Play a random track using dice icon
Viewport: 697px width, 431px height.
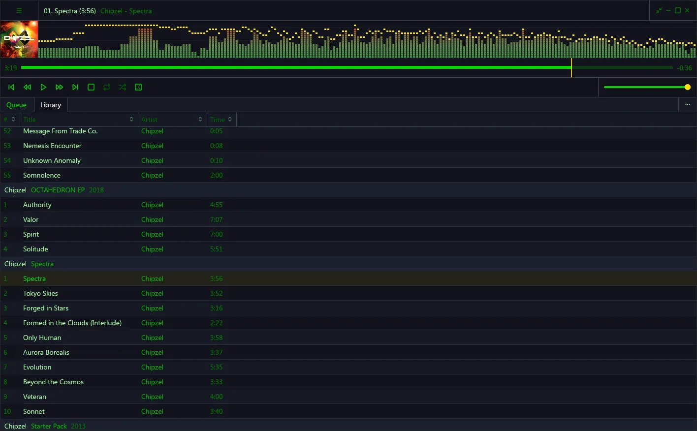coord(138,87)
